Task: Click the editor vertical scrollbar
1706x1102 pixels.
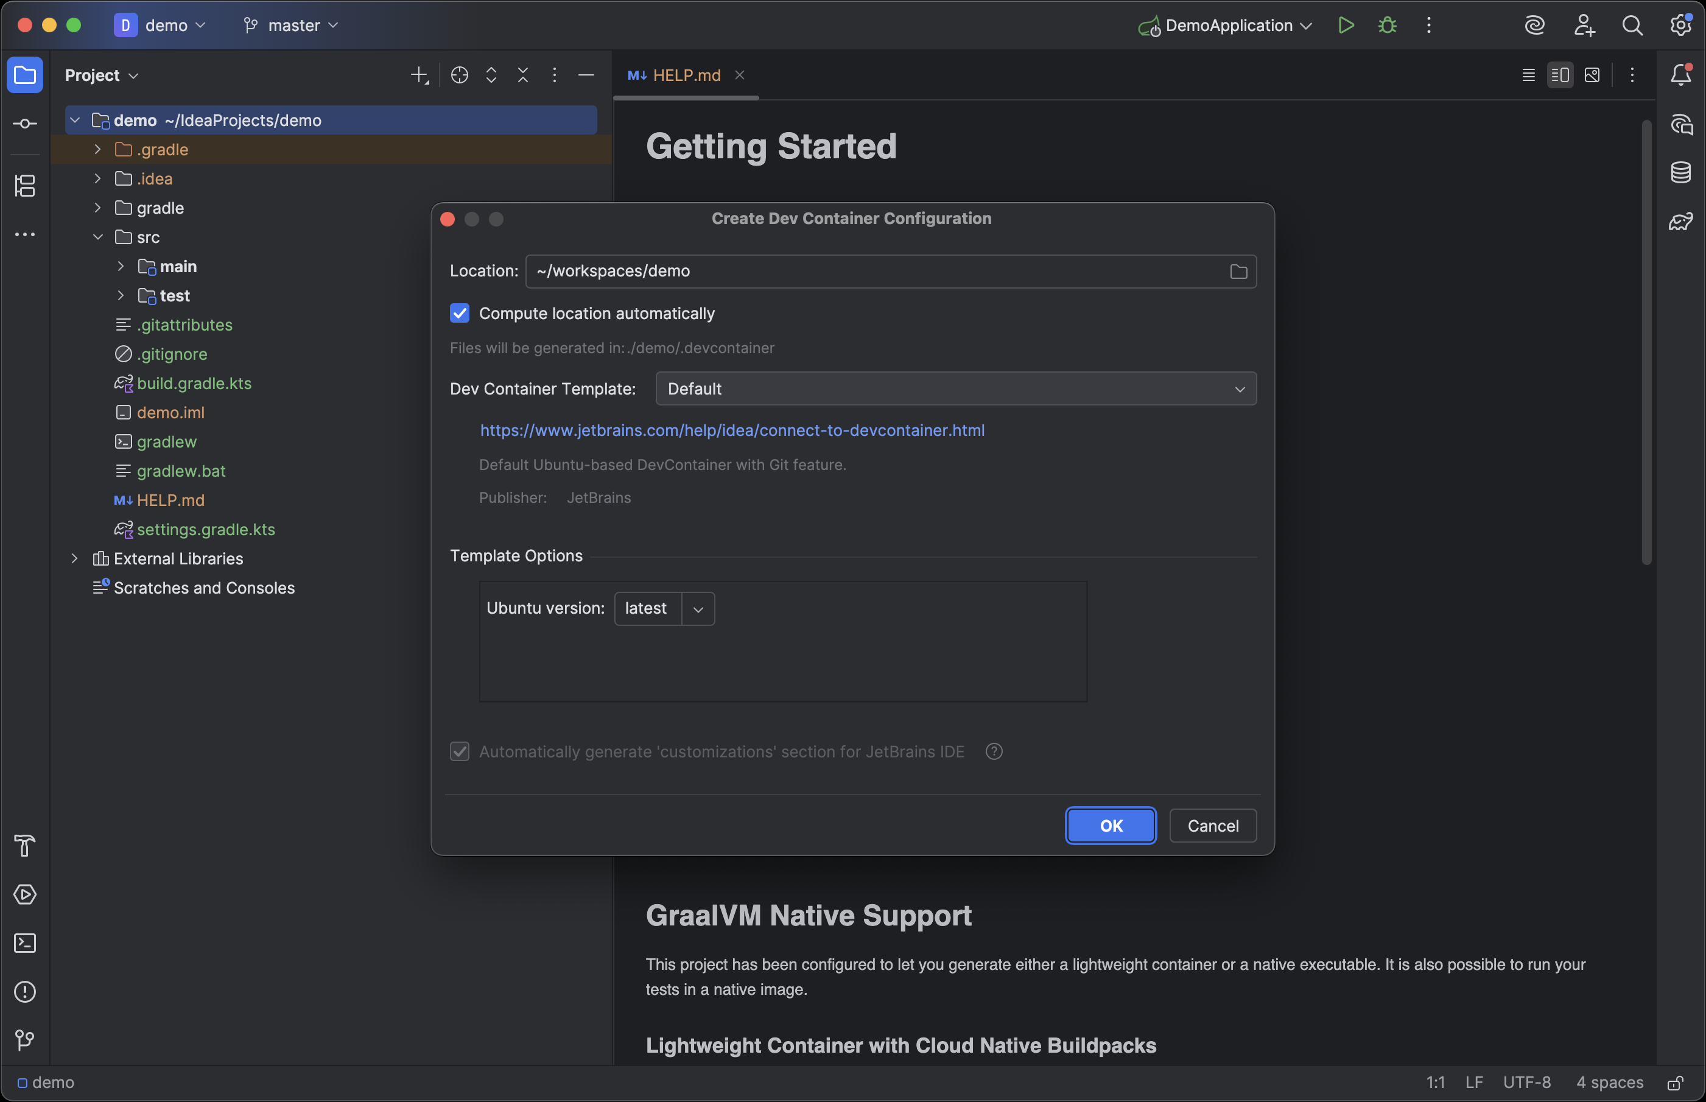Action: pyautogui.click(x=1646, y=342)
